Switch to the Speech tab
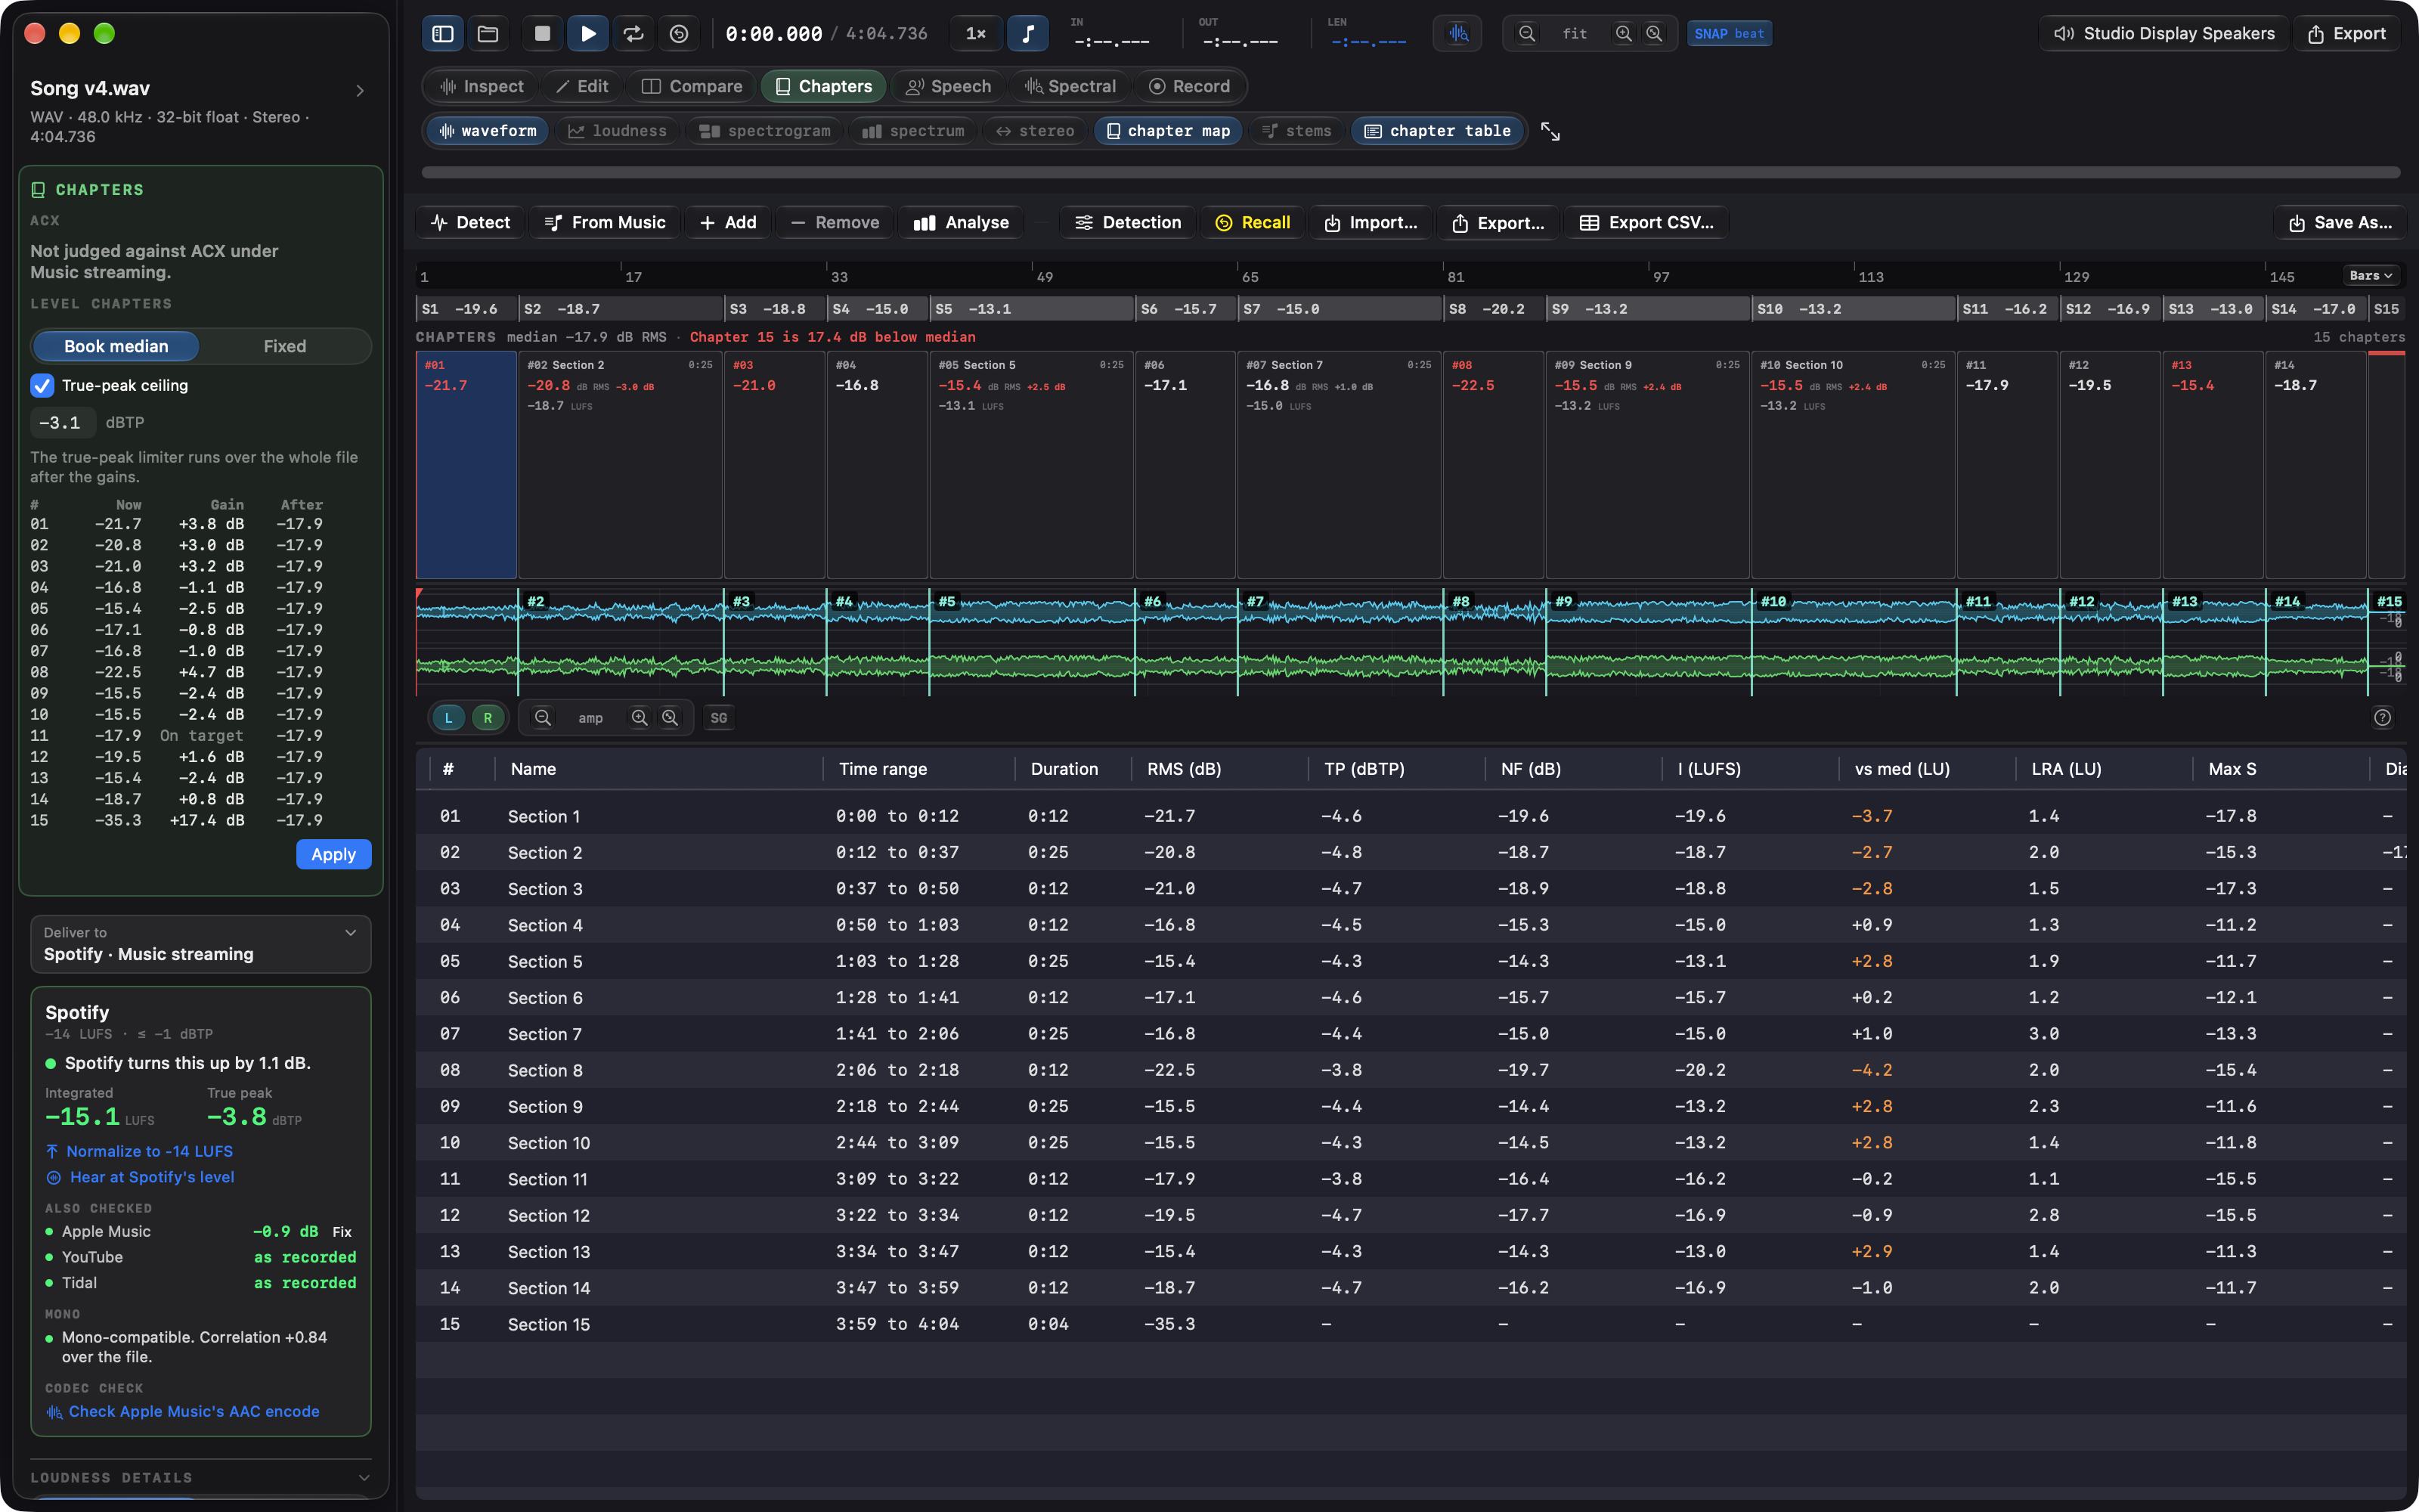This screenshot has height=1512, width=2419. pos(948,87)
